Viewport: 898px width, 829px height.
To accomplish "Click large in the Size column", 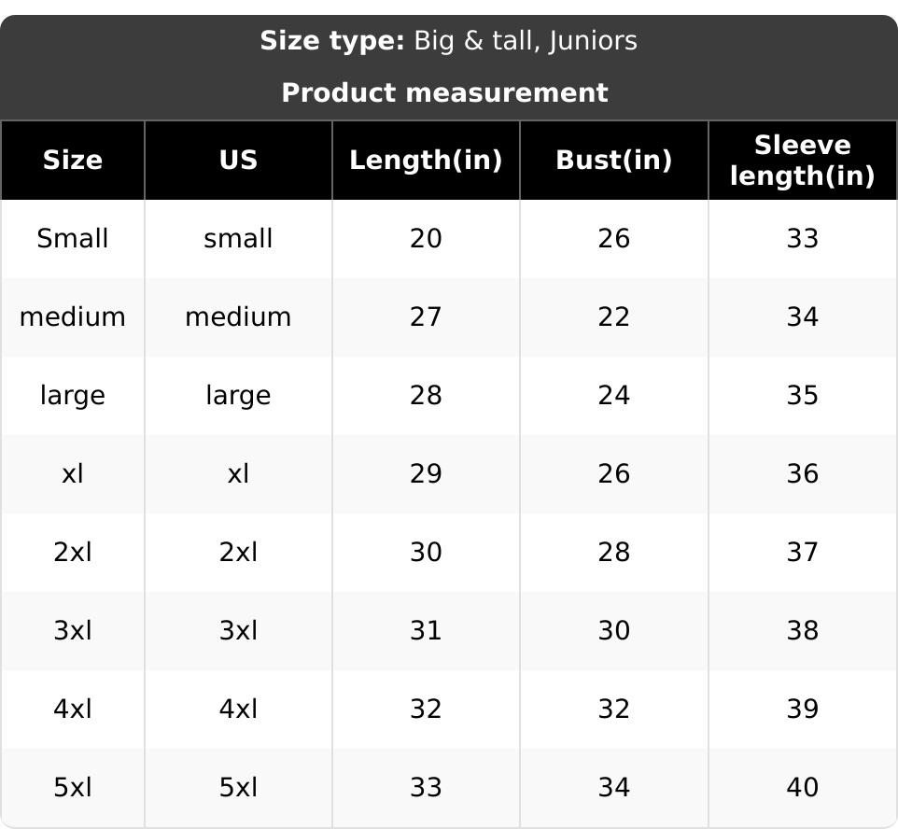I will pos(73,396).
